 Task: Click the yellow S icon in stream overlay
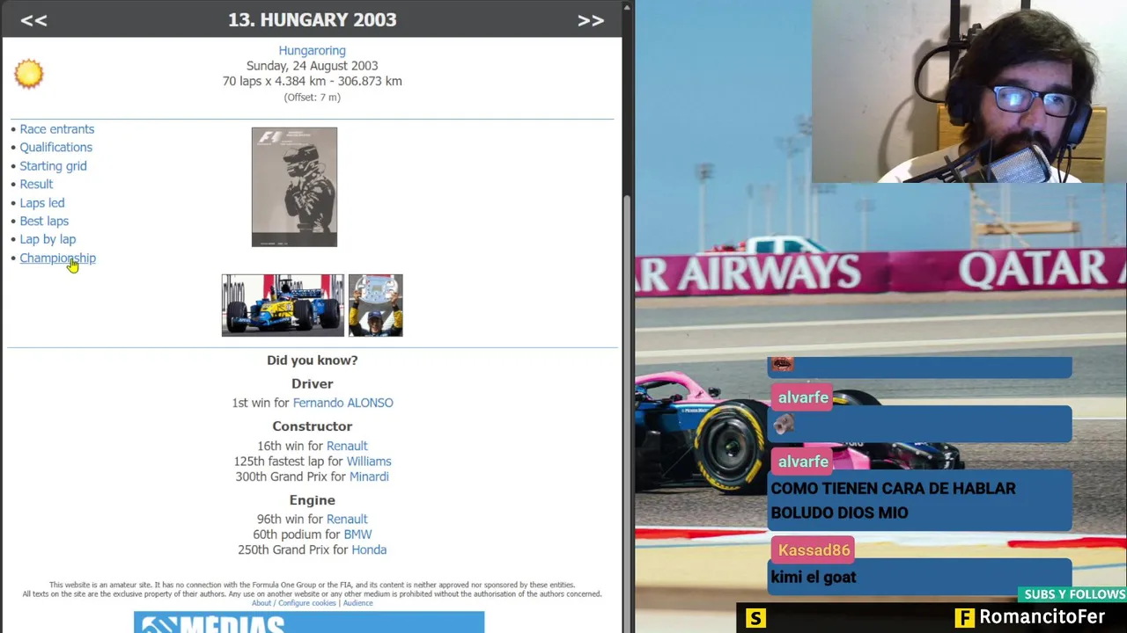pos(755,618)
